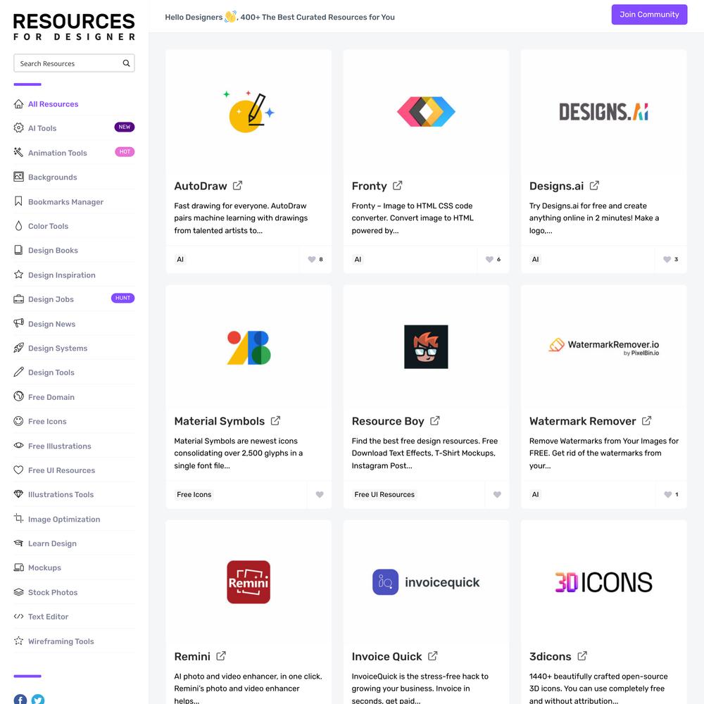
Task: Open Resource Boy external link icon
Action: [x=434, y=421]
